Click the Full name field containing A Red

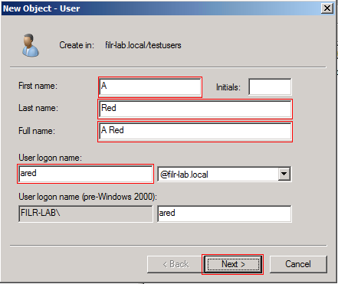tap(195, 132)
